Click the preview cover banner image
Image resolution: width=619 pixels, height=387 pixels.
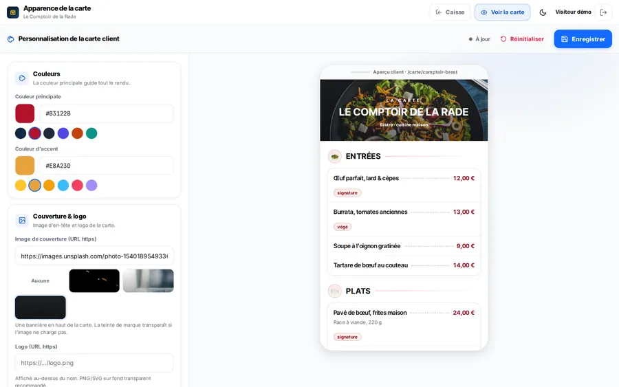click(404, 110)
